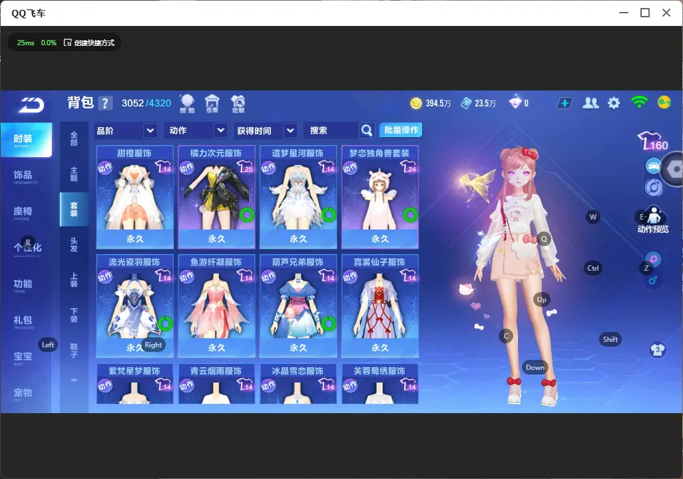Switch to the 宠物 pet tab

point(26,394)
